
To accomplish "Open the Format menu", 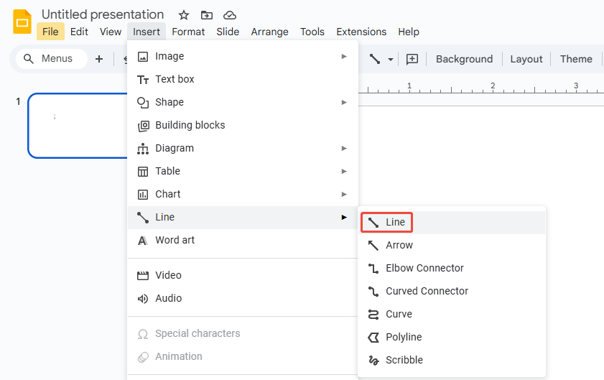I will (188, 32).
